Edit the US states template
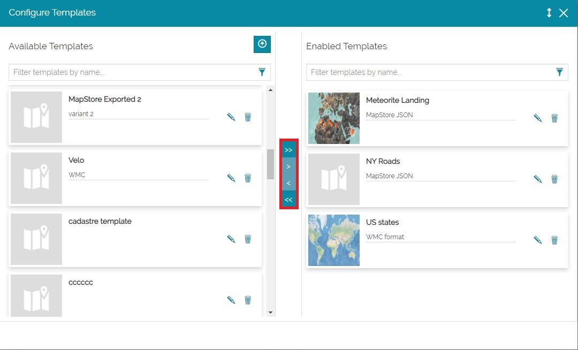Viewport: 578px width, 350px height. [538, 240]
